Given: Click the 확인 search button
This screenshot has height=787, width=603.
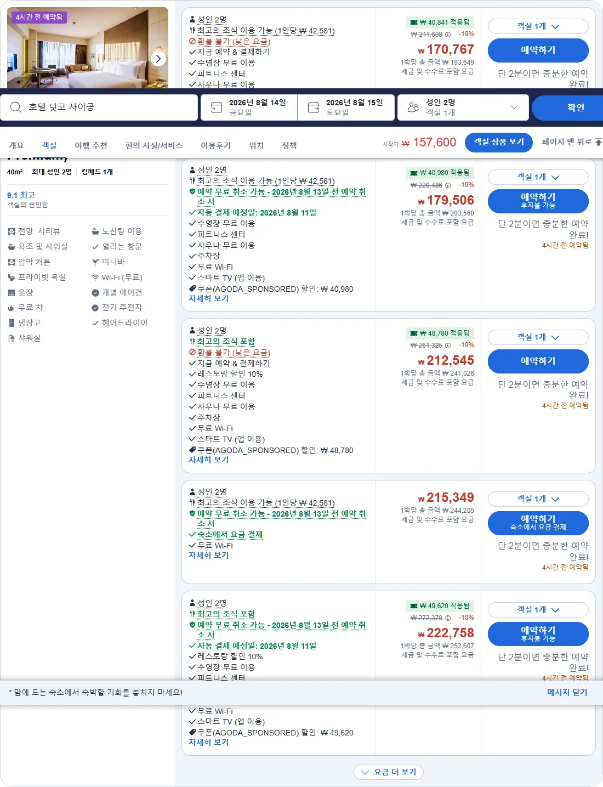Looking at the screenshot, I should (567, 108).
